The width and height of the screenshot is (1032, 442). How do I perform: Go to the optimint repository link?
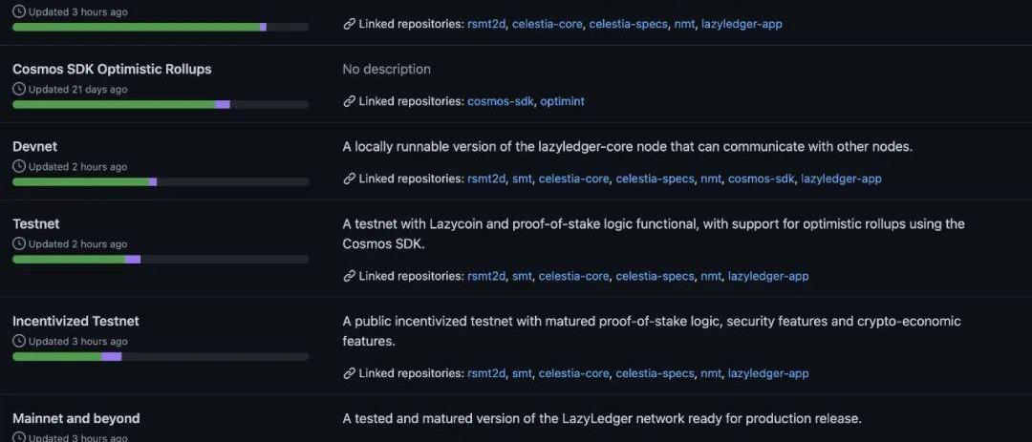(x=563, y=100)
